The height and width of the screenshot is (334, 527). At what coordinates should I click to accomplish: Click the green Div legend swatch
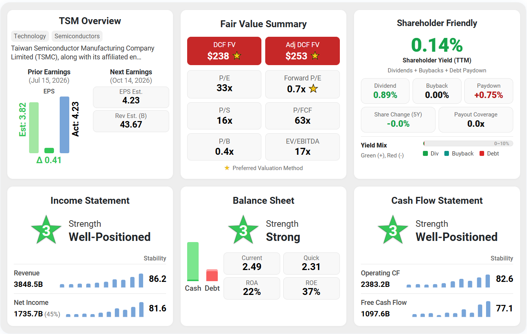click(x=425, y=154)
